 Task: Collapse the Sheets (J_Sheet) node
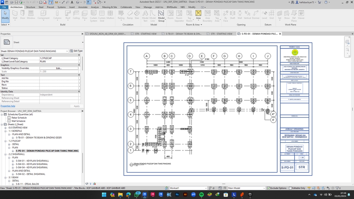2,124
